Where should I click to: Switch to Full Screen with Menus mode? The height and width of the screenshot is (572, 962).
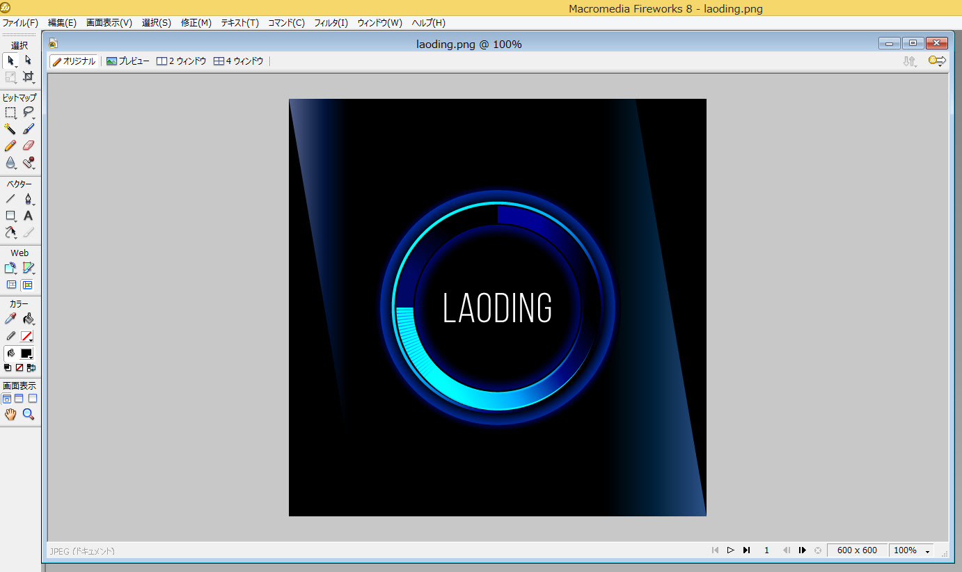[19, 399]
